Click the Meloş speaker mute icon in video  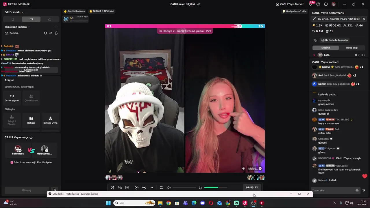coord(243,169)
